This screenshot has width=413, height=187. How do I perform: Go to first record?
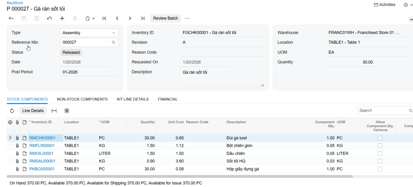point(104,18)
